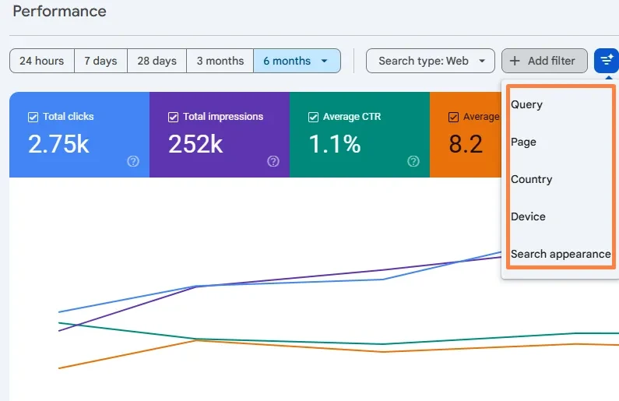Image resolution: width=619 pixels, height=401 pixels.
Task: Click the help icon on Total clicks card
Action: [133, 161]
